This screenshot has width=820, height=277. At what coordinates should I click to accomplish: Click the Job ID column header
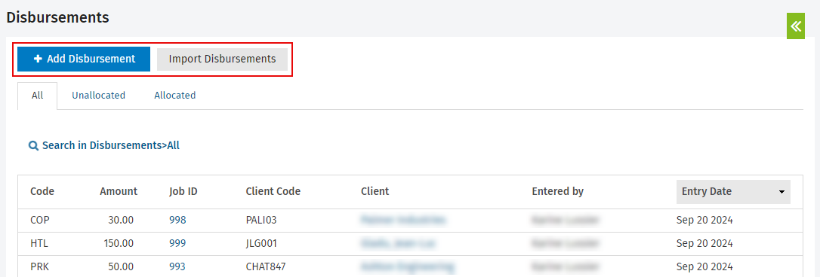pyautogui.click(x=183, y=191)
